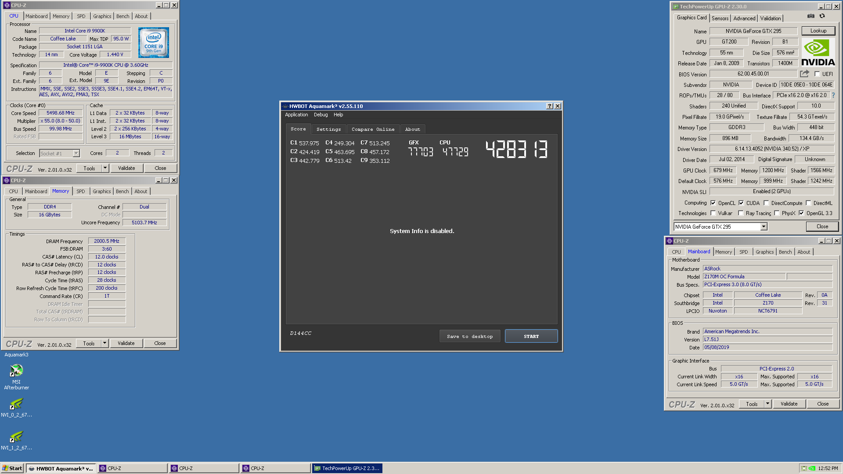Image resolution: width=843 pixels, height=474 pixels.
Task: Expand Tools dropdown arrow in top CPU-Z
Action: [x=105, y=168]
